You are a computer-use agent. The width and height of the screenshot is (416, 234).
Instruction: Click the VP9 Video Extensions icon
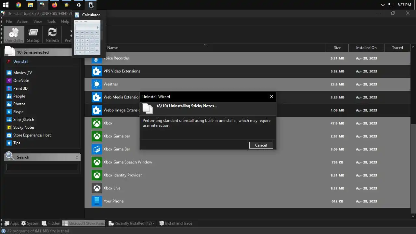[x=97, y=71]
